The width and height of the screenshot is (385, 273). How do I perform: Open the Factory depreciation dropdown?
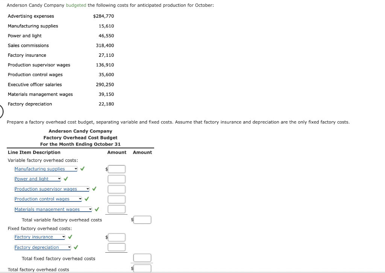coord(43,247)
